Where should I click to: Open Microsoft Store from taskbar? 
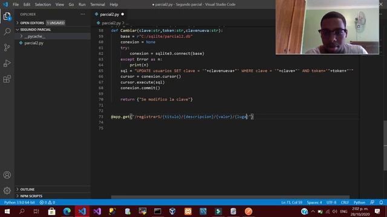click(x=51, y=212)
